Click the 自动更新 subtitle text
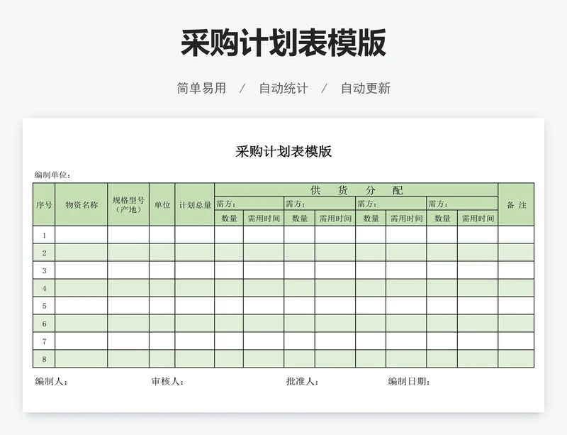Screen dimensions: 567x435 point(366,89)
